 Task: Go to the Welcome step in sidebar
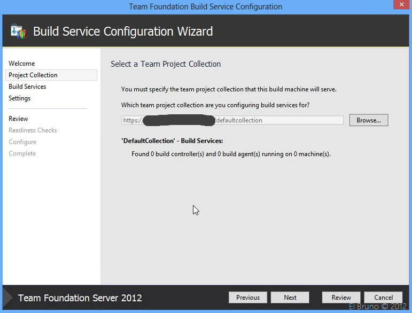click(x=22, y=64)
